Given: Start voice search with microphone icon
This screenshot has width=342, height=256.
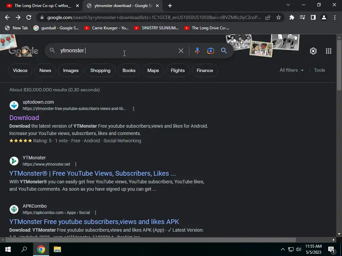Looking at the screenshot, I should click(197, 51).
